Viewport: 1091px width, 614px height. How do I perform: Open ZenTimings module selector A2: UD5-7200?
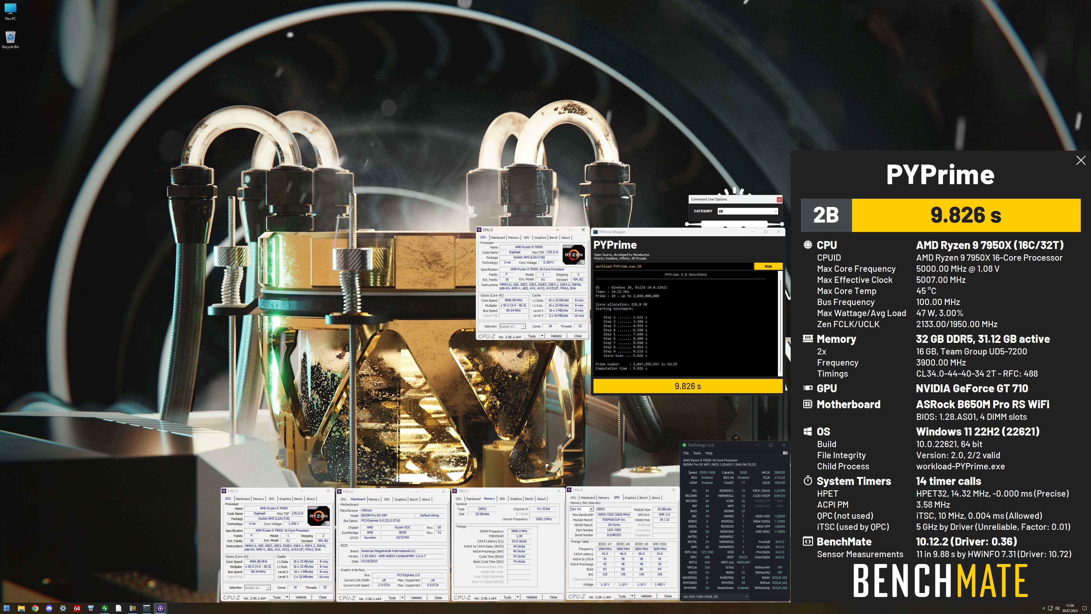[715, 596]
